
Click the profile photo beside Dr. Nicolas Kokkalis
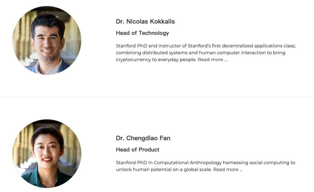click(x=47, y=40)
